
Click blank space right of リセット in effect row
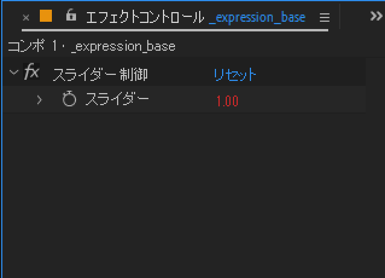click(x=308, y=74)
